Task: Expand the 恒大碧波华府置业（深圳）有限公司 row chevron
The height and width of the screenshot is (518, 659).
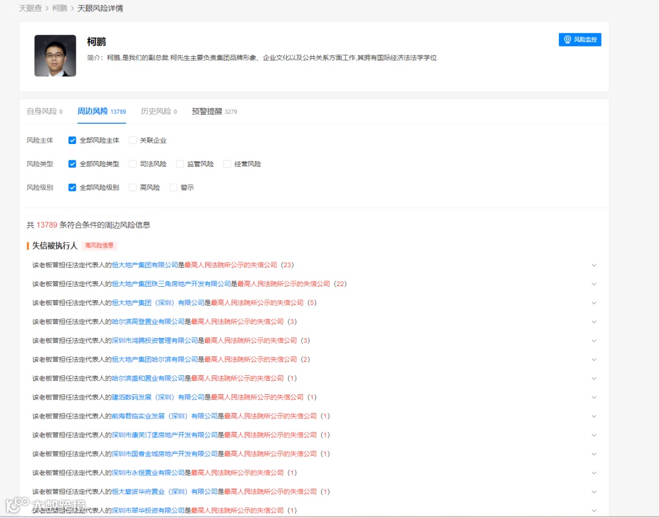Action: pyautogui.click(x=594, y=492)
